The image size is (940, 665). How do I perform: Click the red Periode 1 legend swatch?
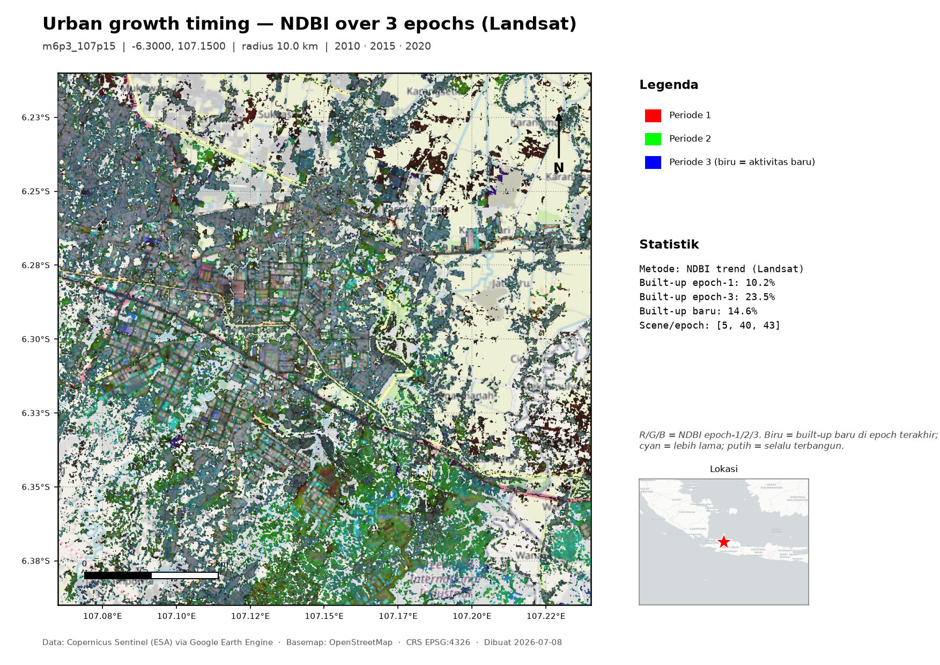point(653,115)
